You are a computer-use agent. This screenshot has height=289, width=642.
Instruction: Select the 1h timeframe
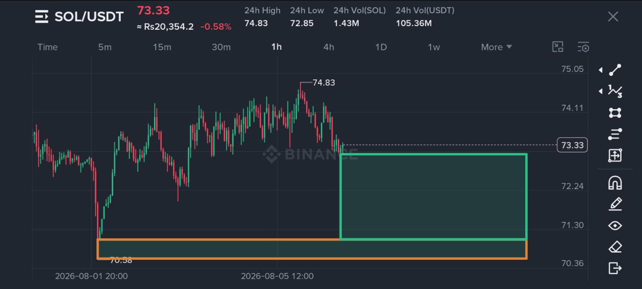coord(277,47)
